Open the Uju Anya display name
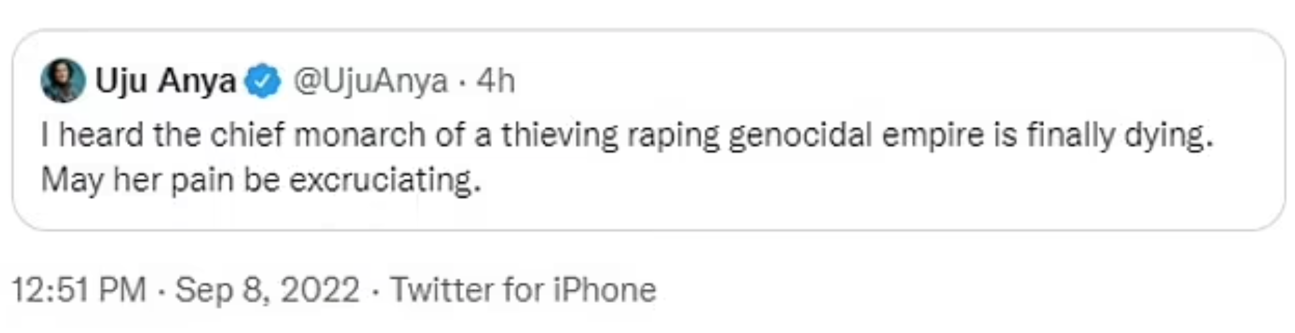 click(x=165, y=81)
